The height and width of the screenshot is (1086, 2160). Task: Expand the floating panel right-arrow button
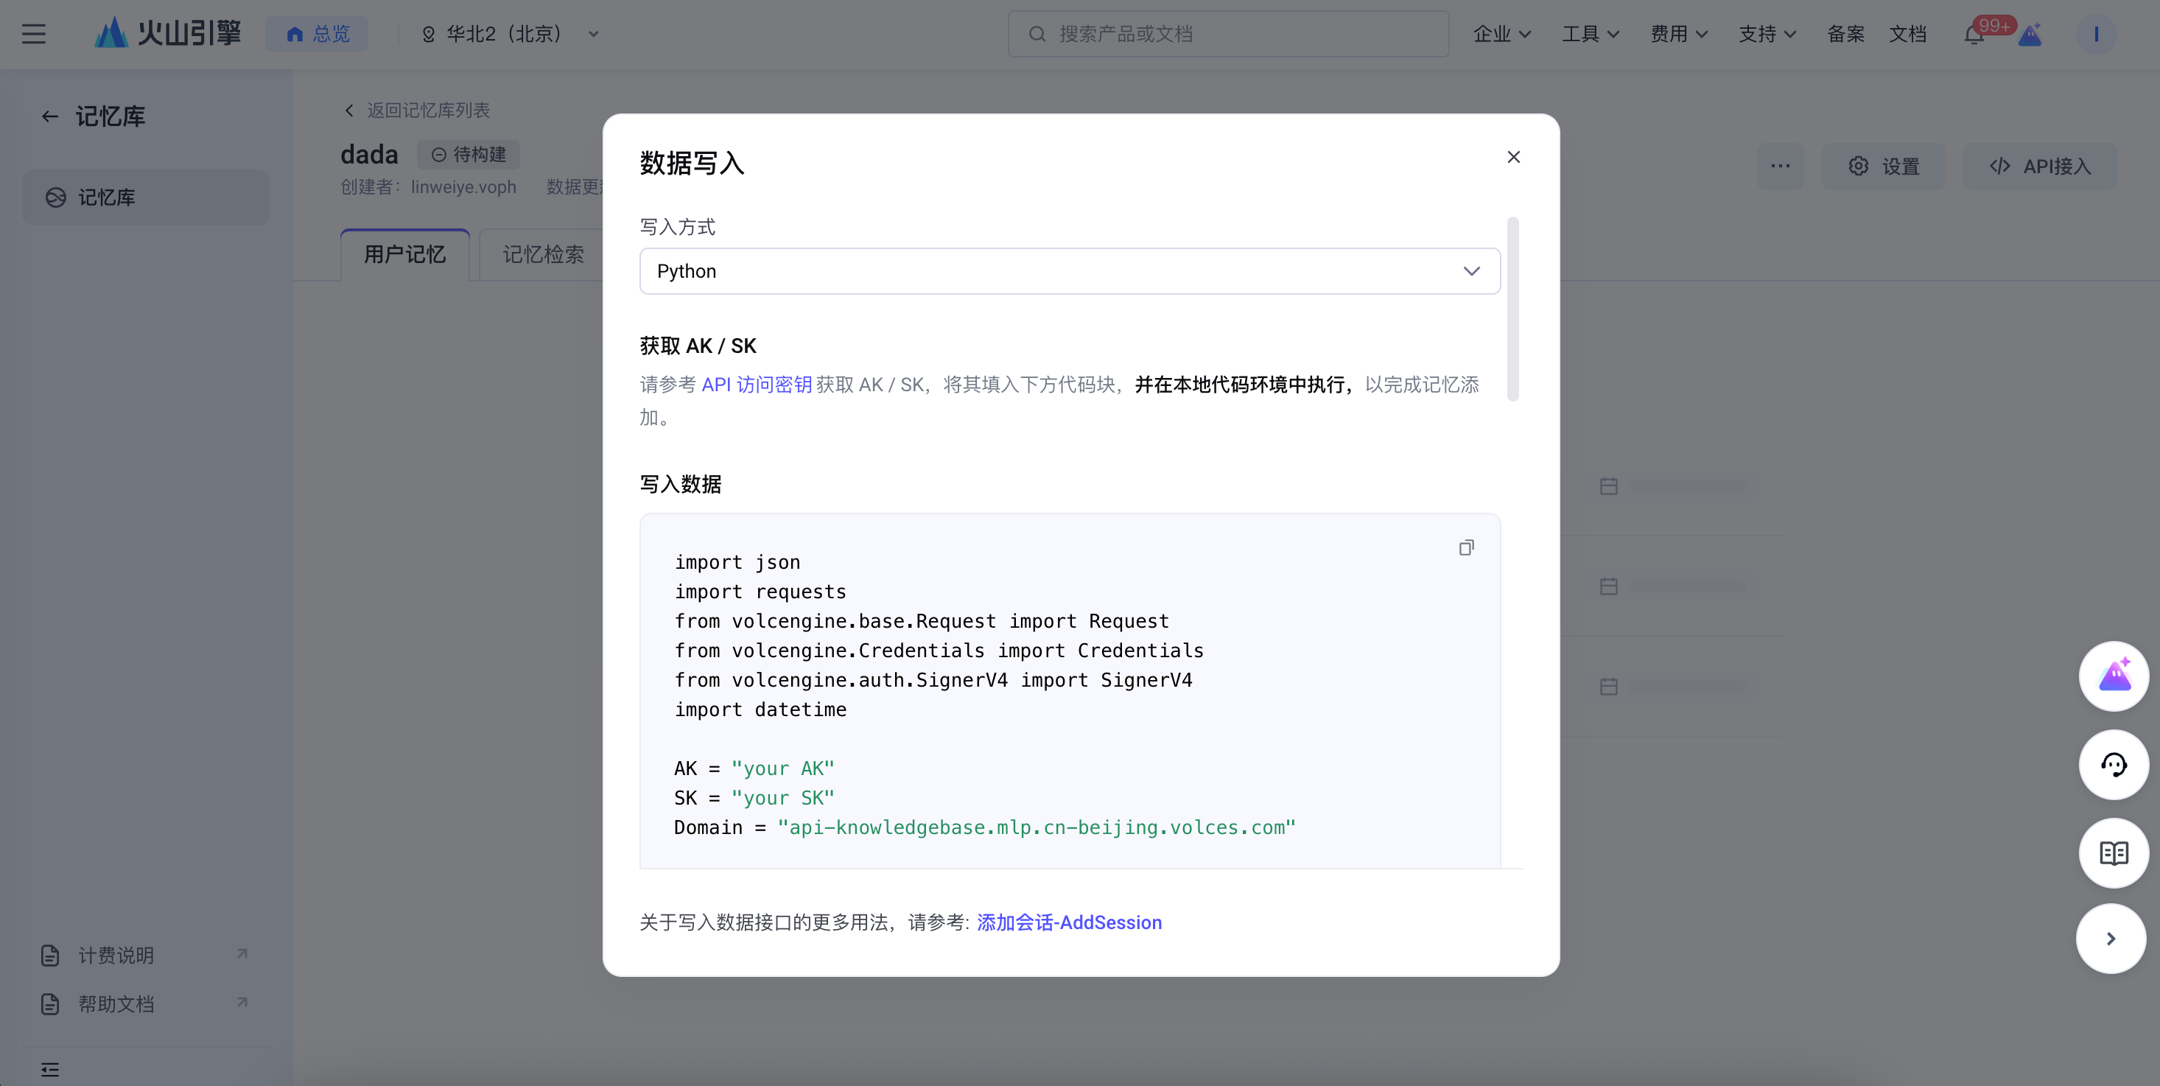tap(2111, 939)
